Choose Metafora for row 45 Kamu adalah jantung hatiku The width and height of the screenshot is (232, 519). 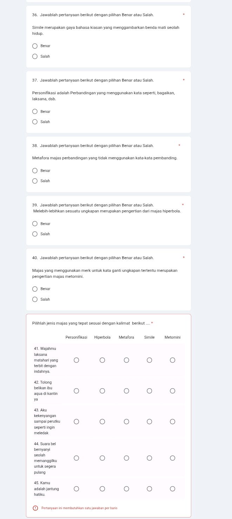[x=126, y=489]
